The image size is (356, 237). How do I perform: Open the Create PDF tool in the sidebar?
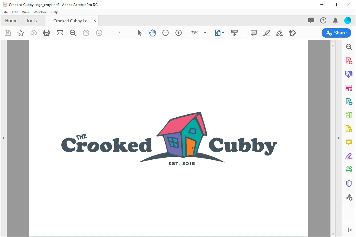(x=349, y=61)
